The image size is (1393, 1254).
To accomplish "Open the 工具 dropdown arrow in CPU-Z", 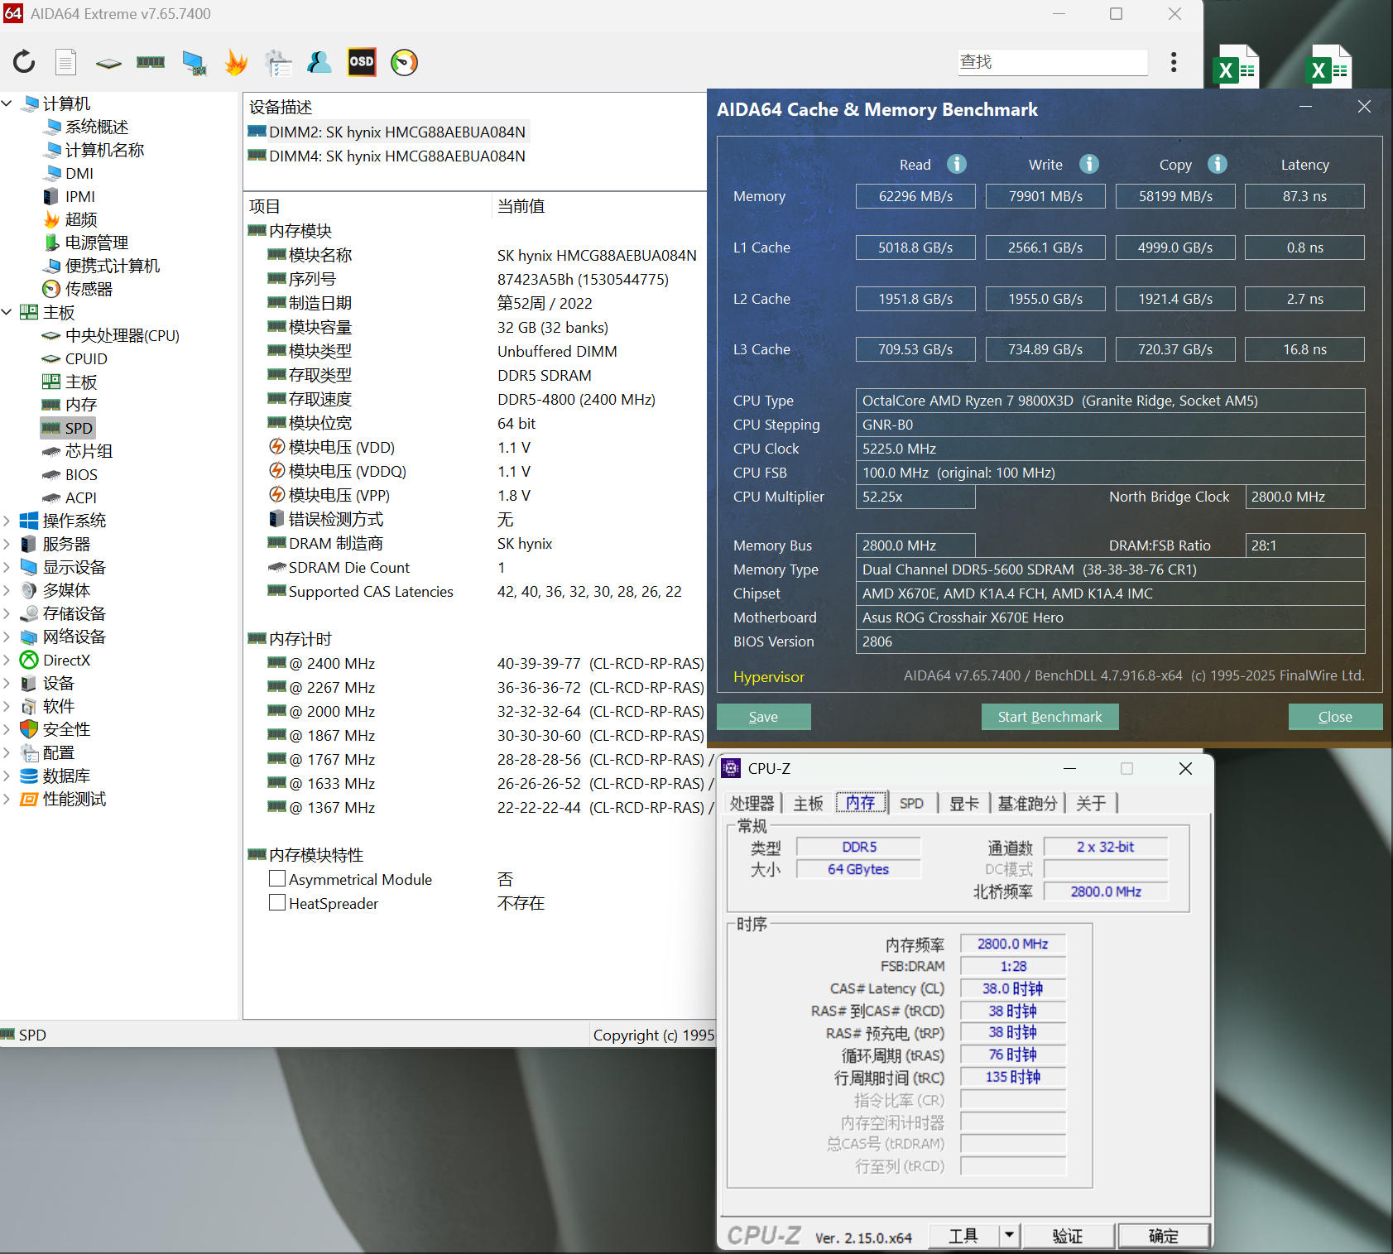I will [1009, 1236].
